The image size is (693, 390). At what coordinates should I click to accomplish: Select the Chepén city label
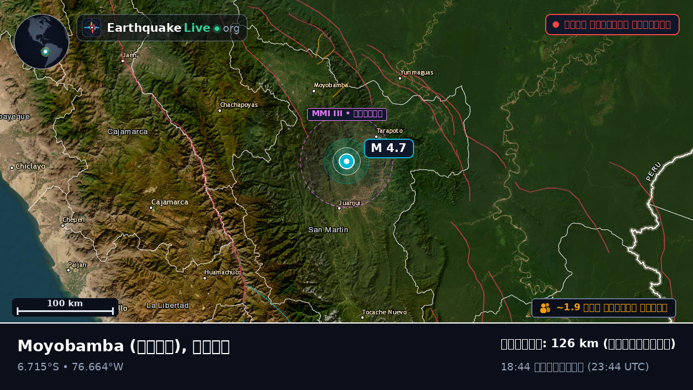tap(73, 220)
